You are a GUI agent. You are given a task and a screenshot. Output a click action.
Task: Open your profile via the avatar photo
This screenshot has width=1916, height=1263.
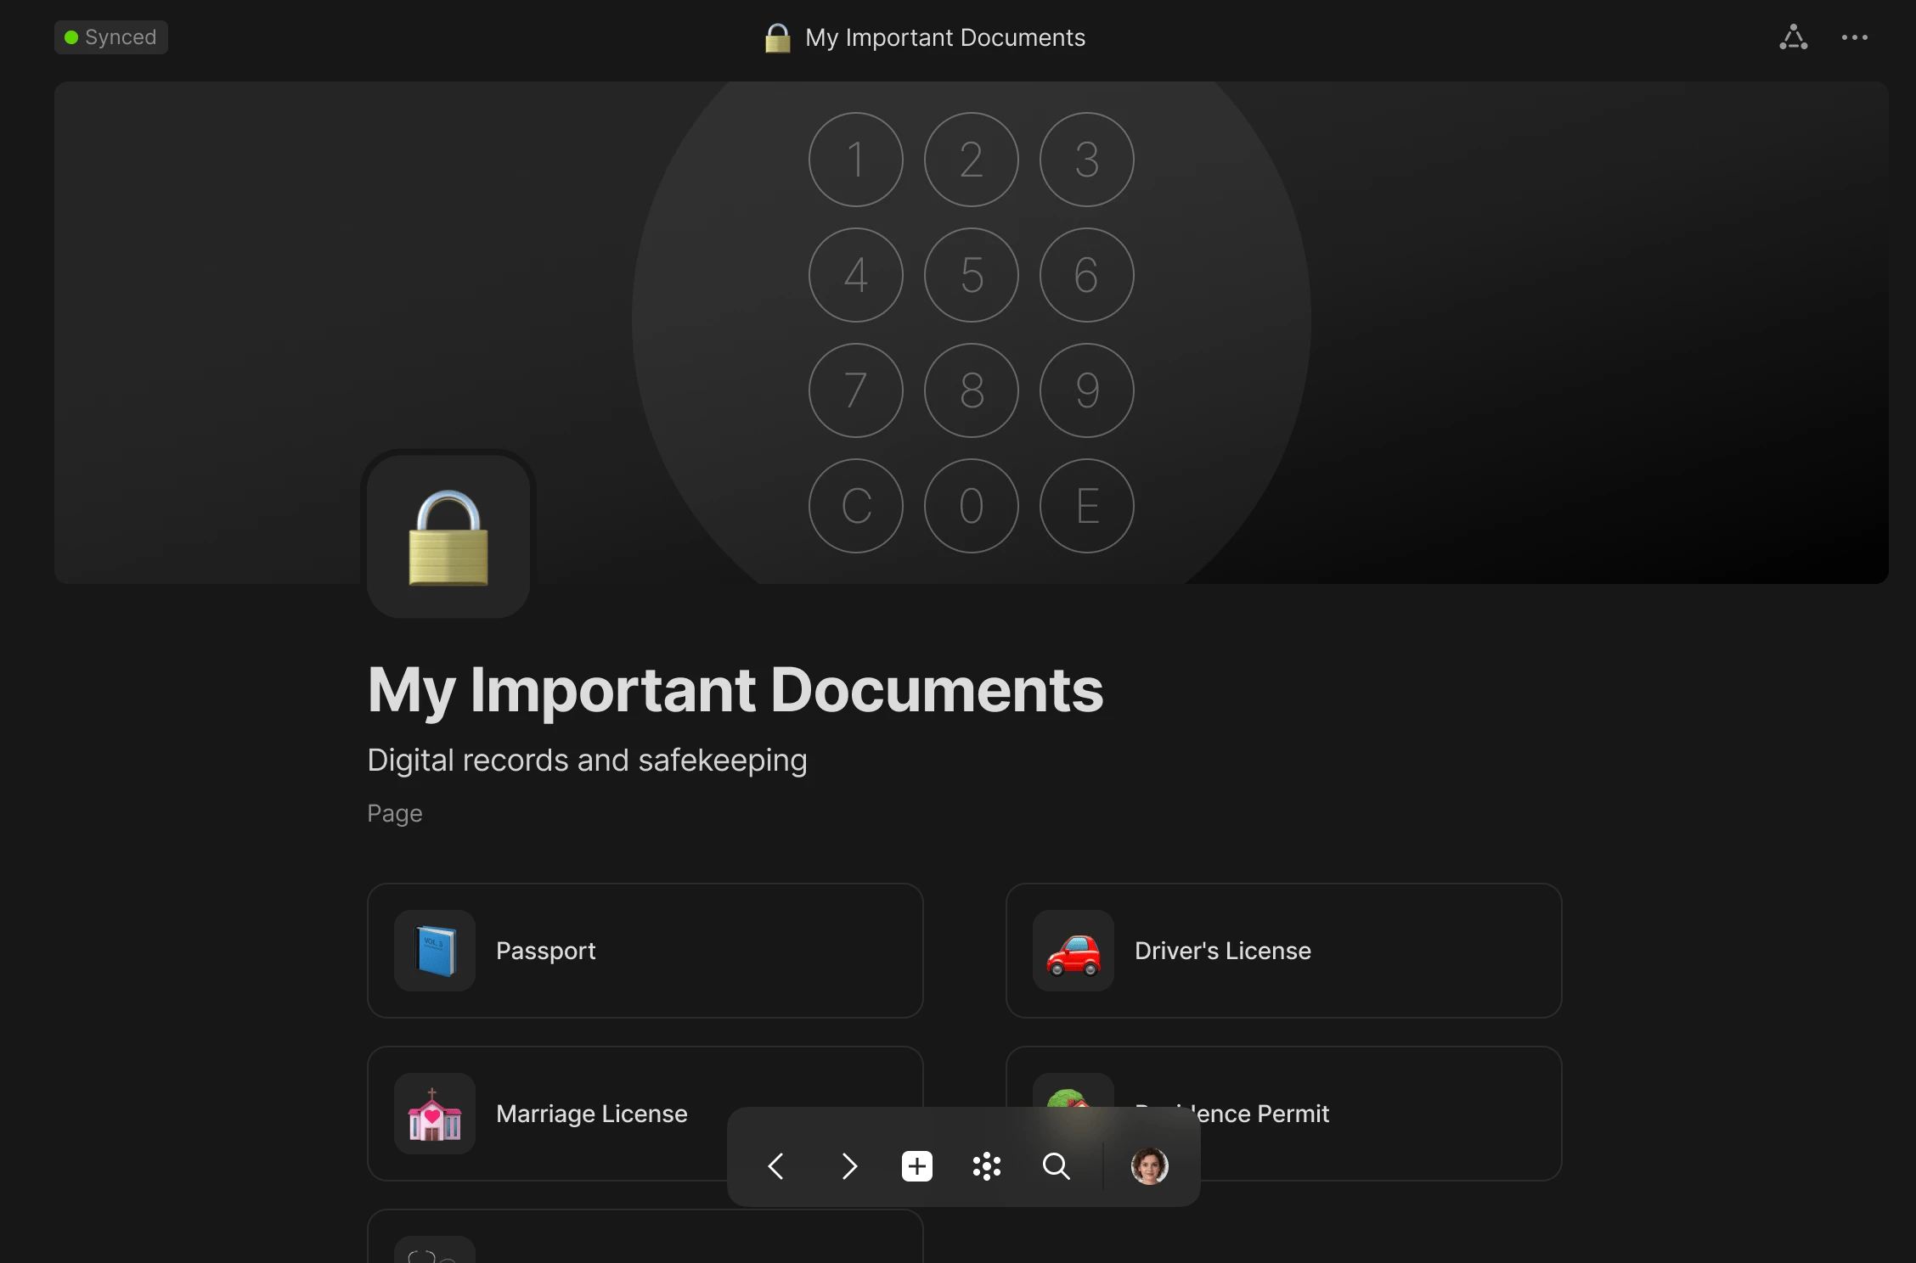tap(1150, 1166)
